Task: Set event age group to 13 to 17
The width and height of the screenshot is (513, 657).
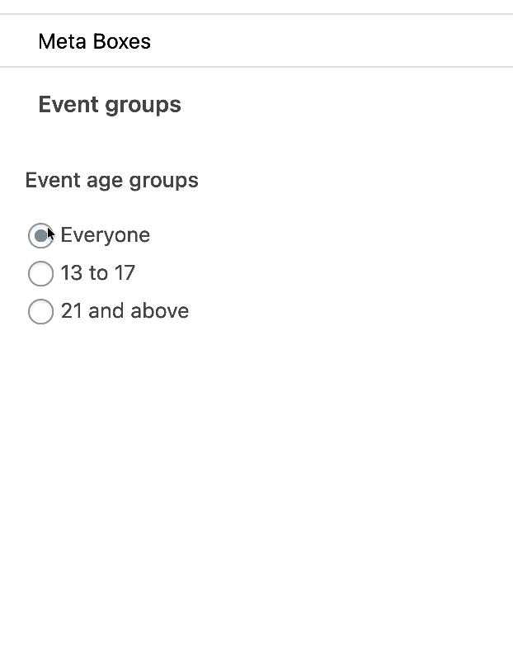Action: click(x=40, y=274)
